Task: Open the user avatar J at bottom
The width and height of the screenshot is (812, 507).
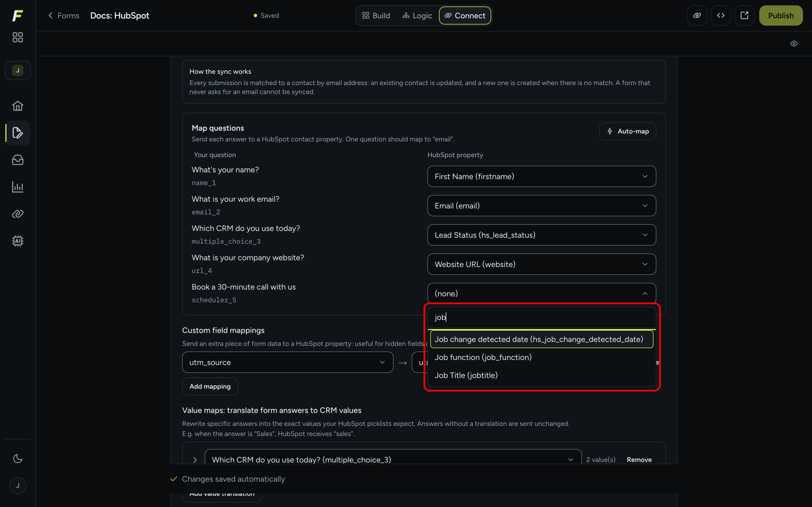Action: point(17,486)
